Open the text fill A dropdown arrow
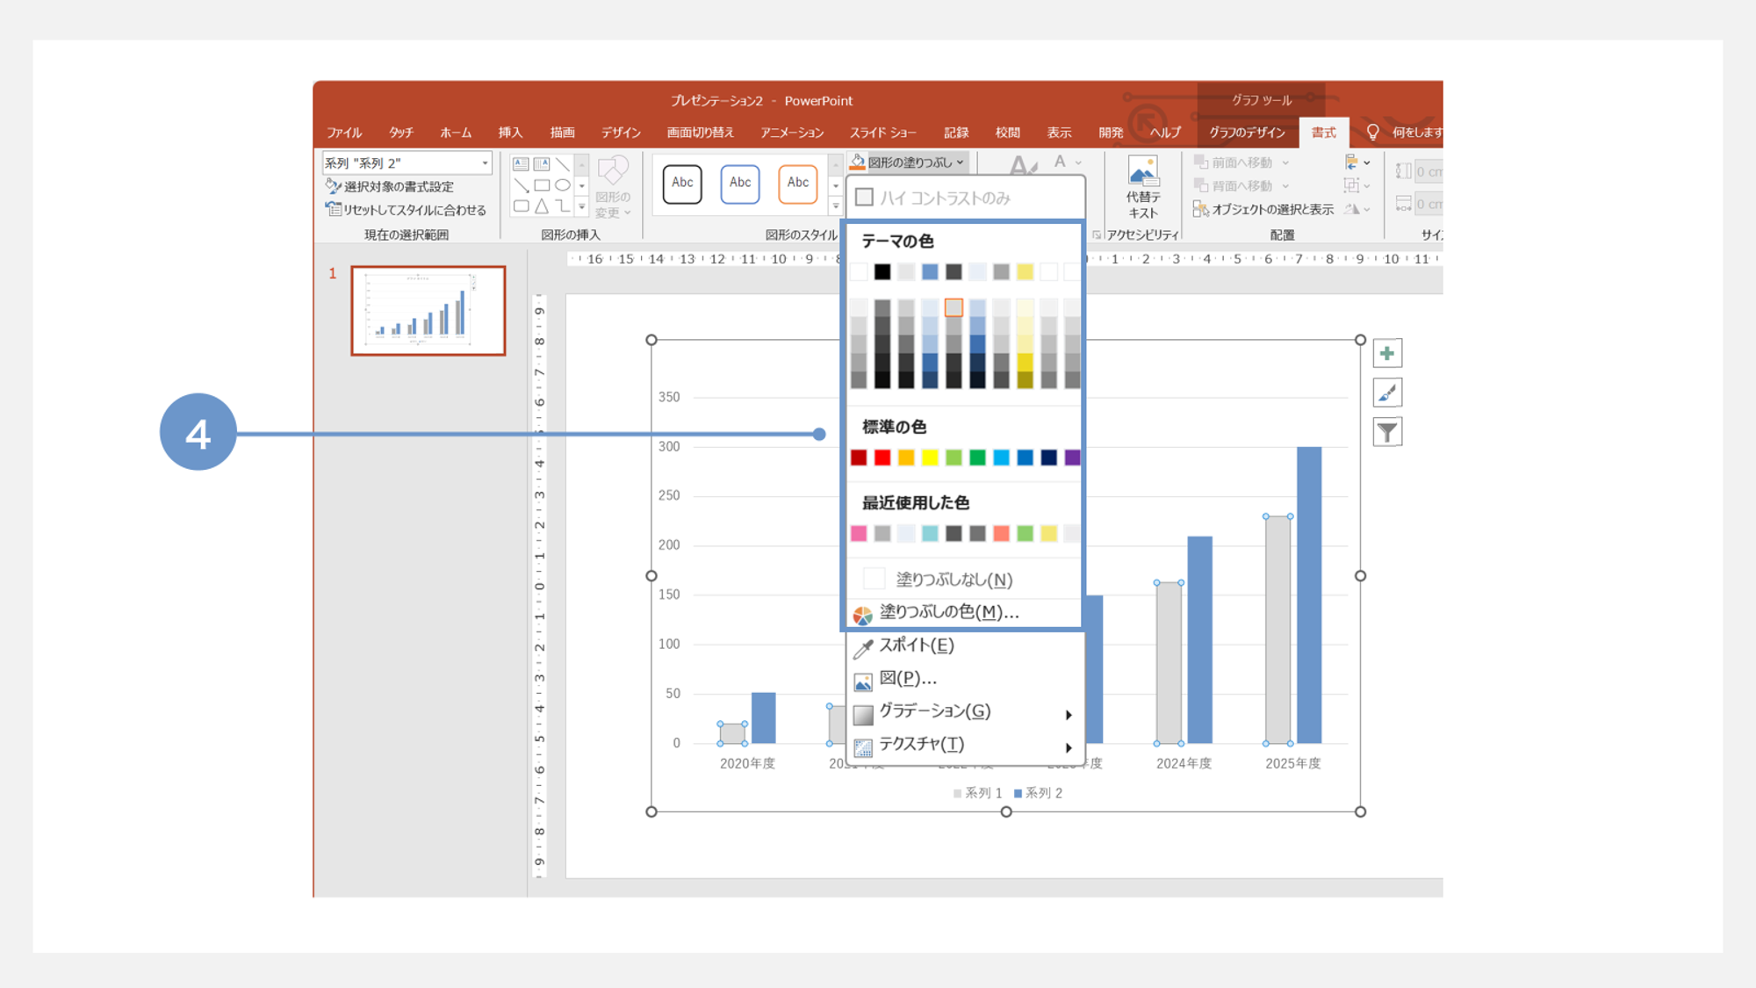 click(1078, 162)
